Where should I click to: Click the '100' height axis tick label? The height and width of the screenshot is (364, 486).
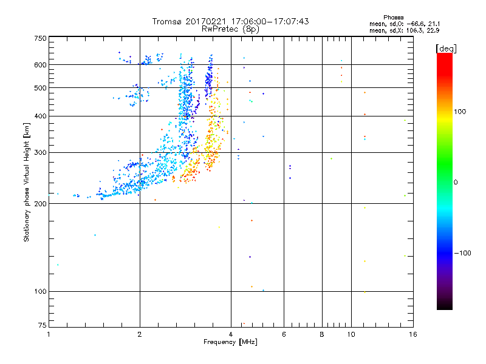(40, 292)
